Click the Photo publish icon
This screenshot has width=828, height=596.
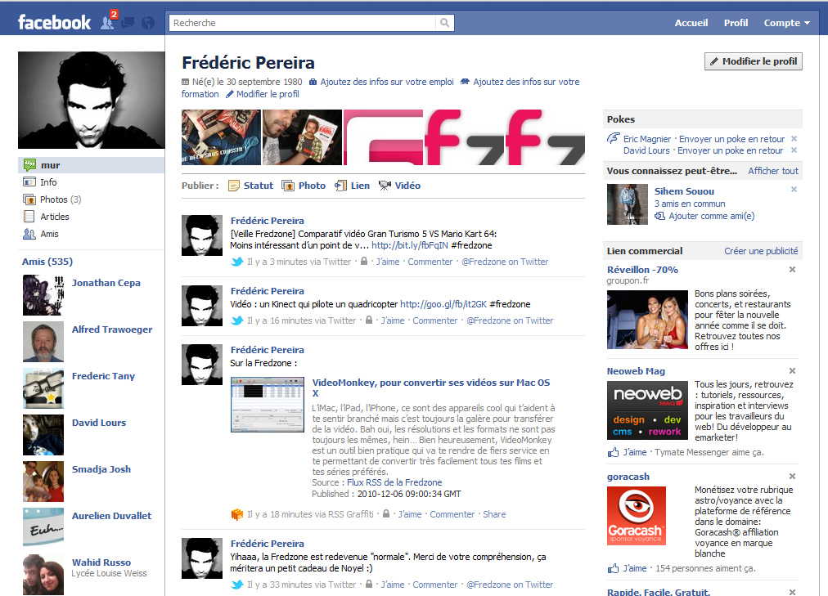288,186
